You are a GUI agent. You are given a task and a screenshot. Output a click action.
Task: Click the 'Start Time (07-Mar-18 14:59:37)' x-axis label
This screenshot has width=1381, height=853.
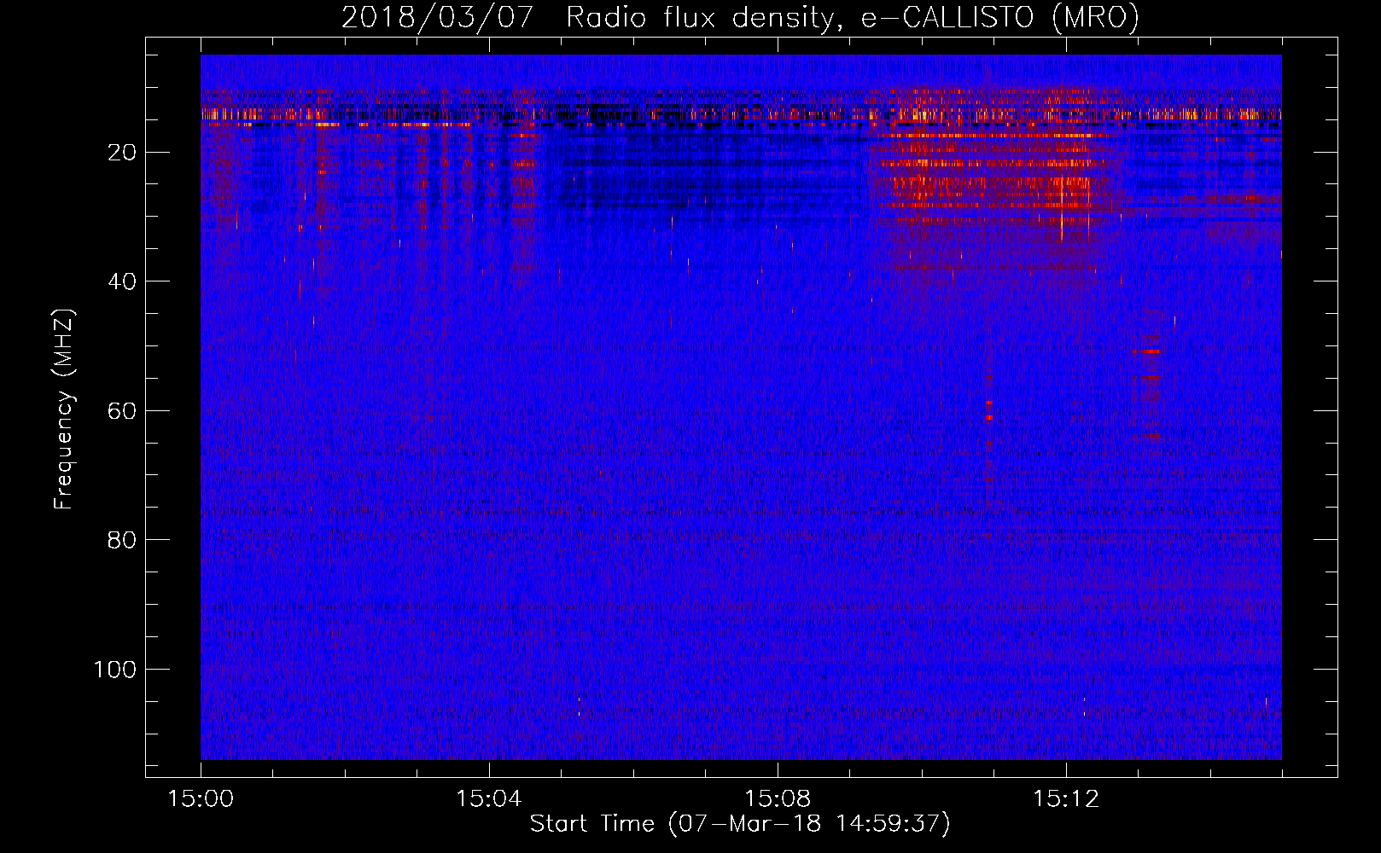coord(740,823)
